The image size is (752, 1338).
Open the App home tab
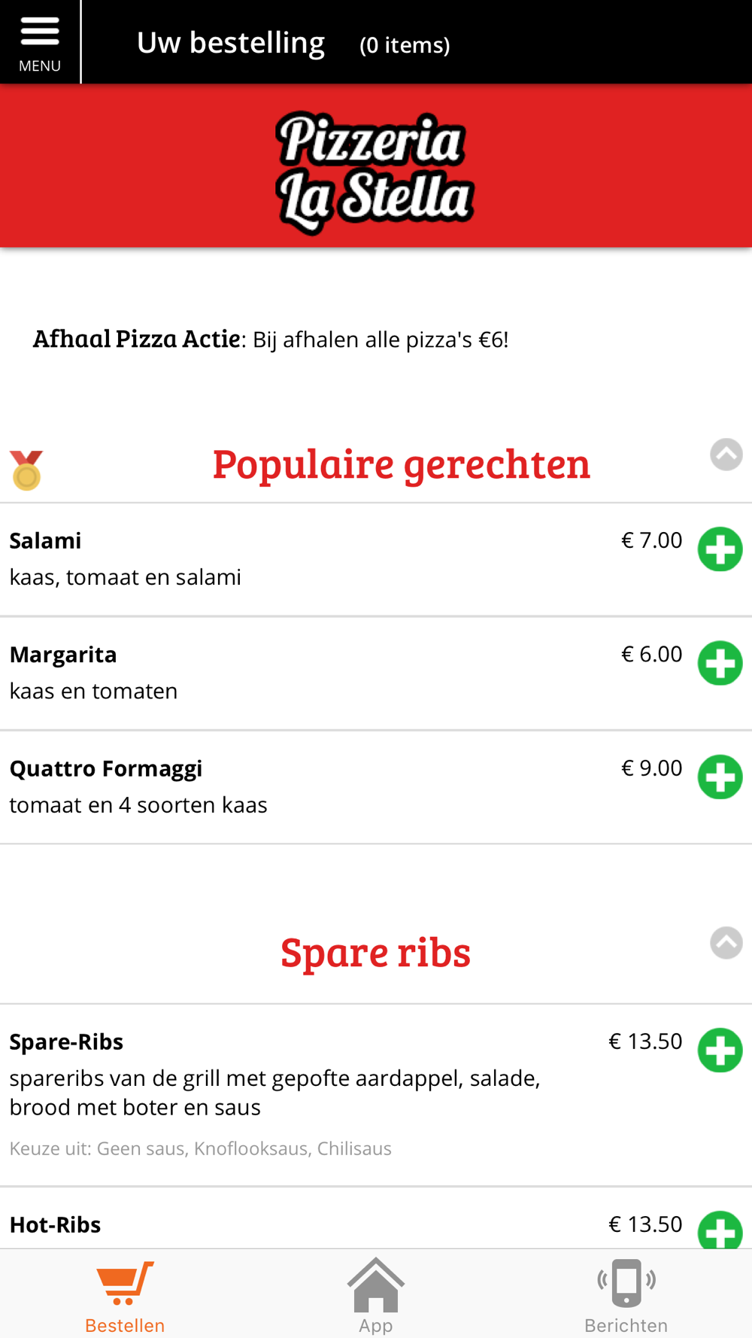tap(375, 1294)
